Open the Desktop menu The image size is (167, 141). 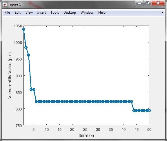click(70, 13)
